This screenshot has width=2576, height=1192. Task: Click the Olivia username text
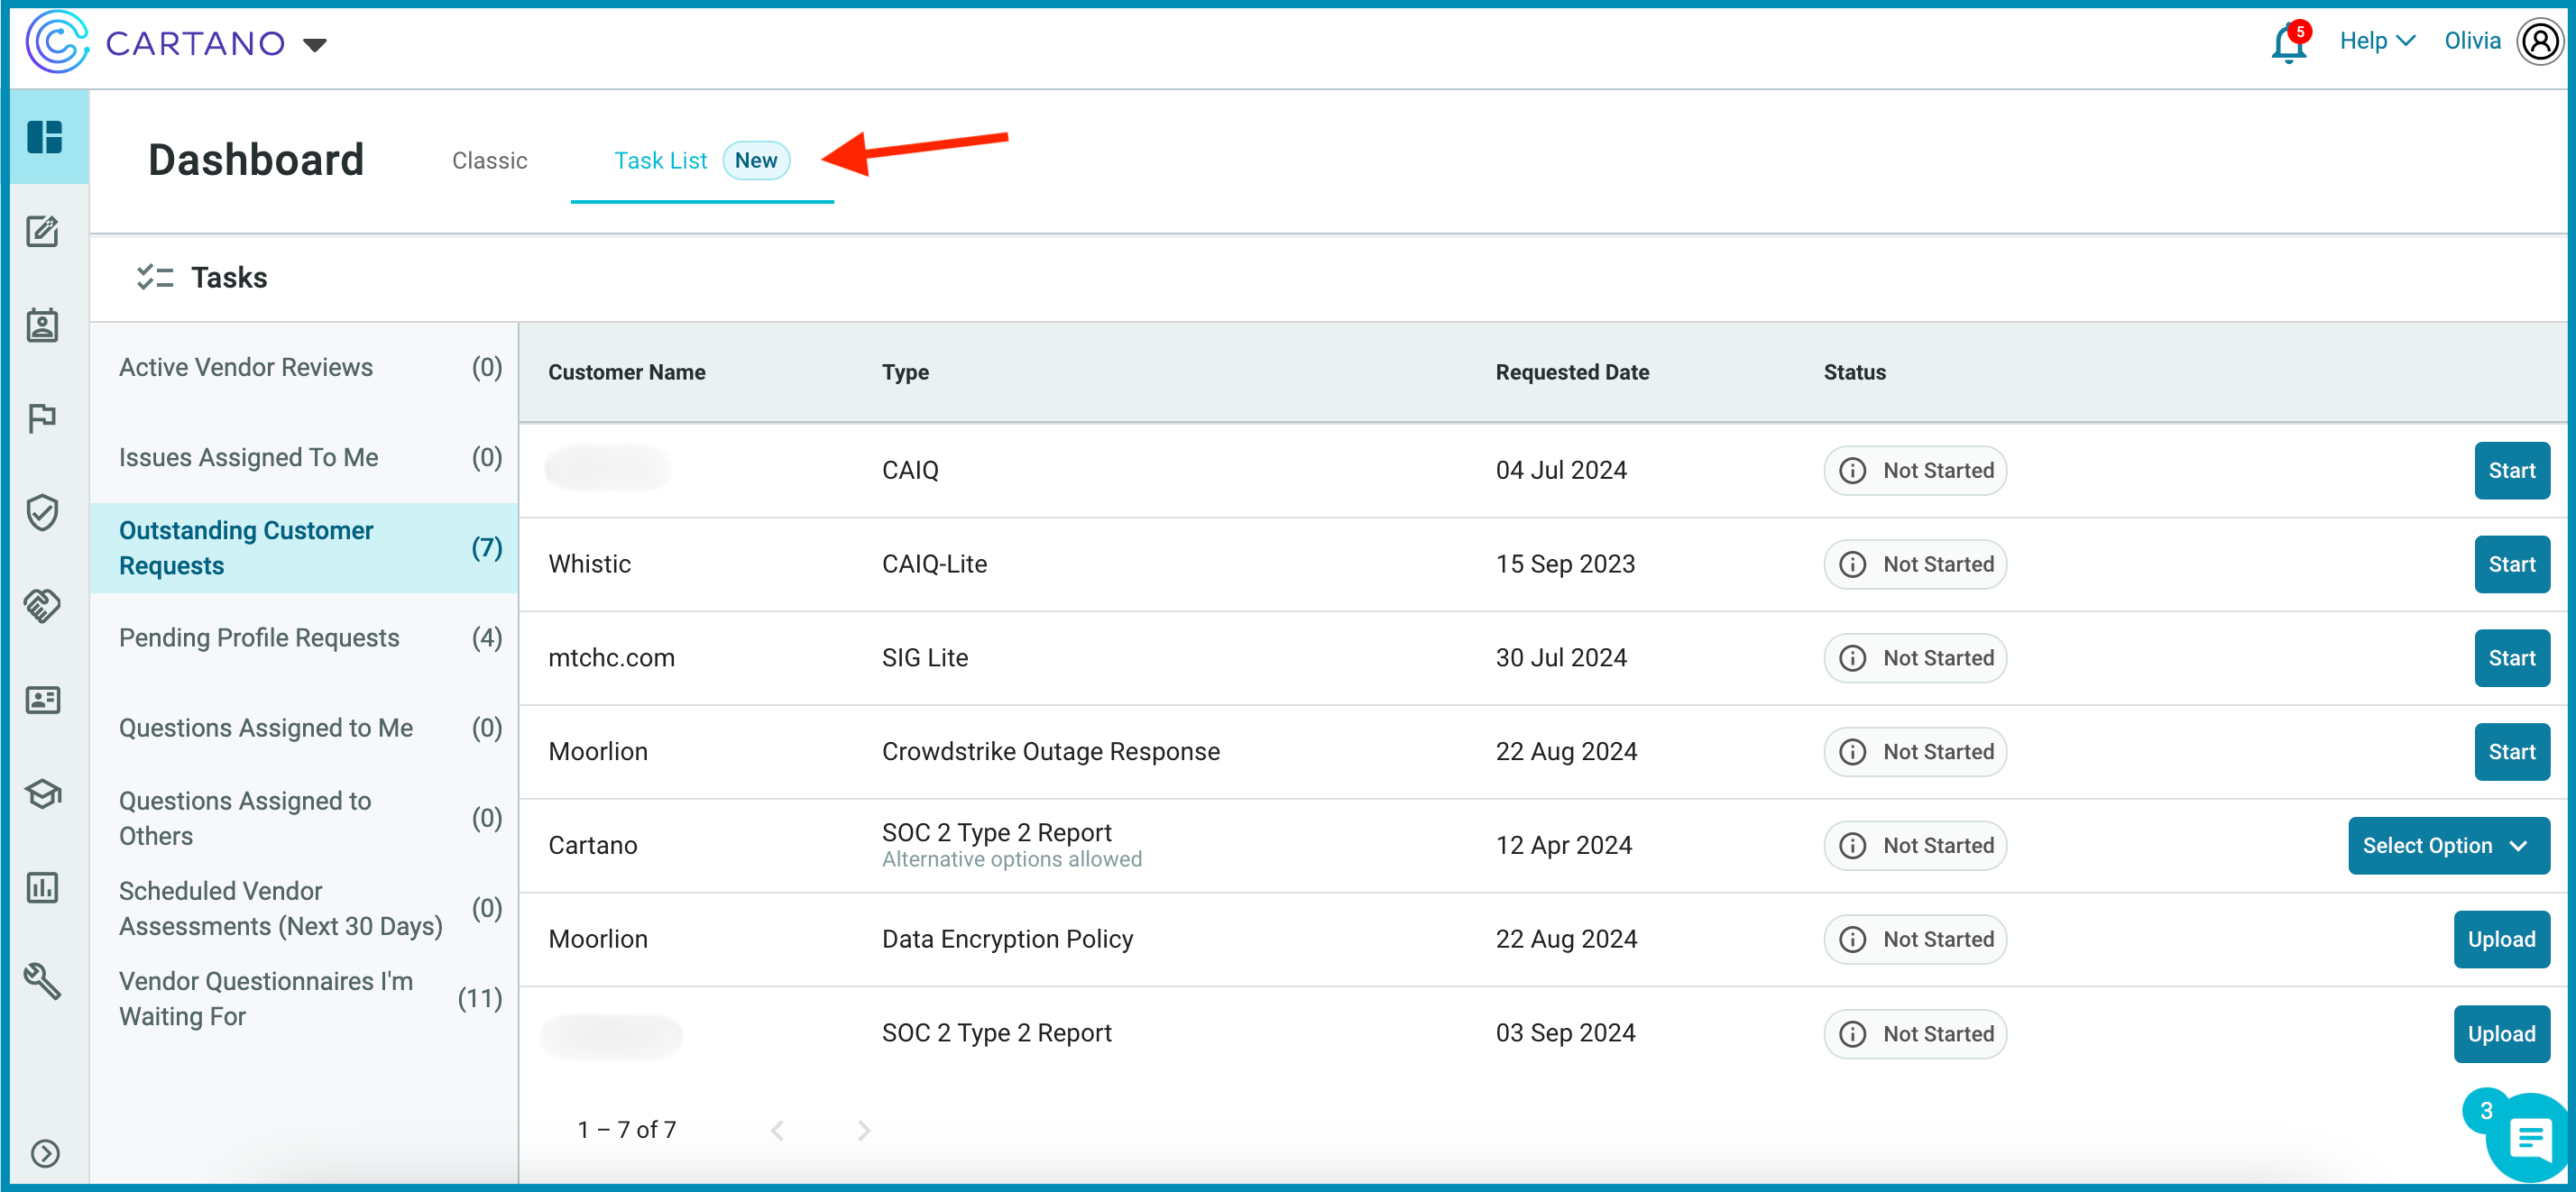(2472, 41)
